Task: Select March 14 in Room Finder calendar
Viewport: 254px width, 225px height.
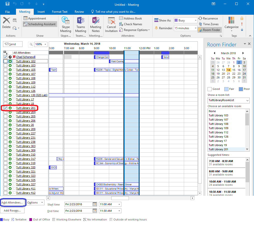Action: click(x=229, y=70)
